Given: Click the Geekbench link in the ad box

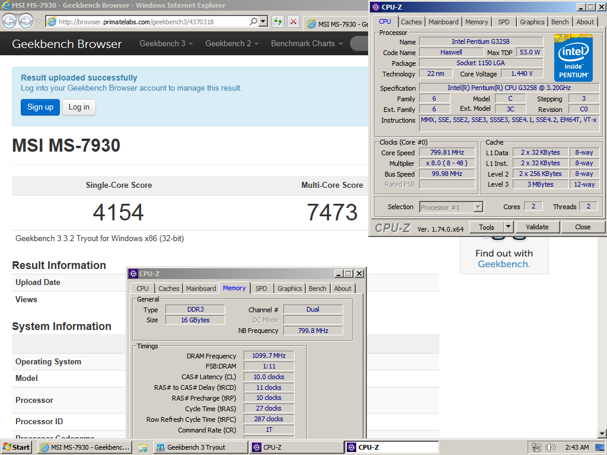Looking at the screenshot, I should 504,264.
